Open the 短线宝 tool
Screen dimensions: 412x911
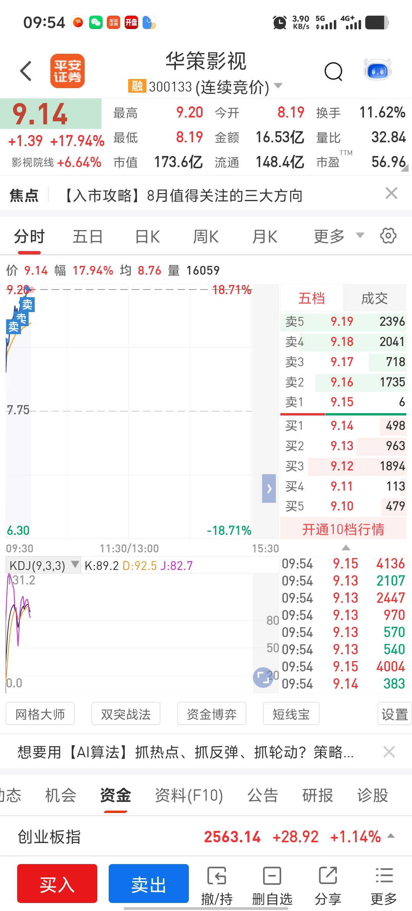291,713
